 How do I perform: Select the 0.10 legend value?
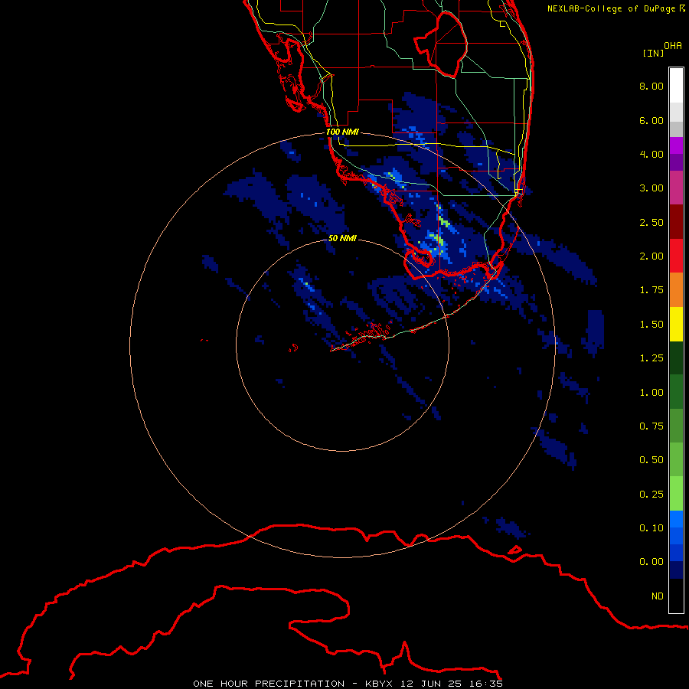point(651,528)
